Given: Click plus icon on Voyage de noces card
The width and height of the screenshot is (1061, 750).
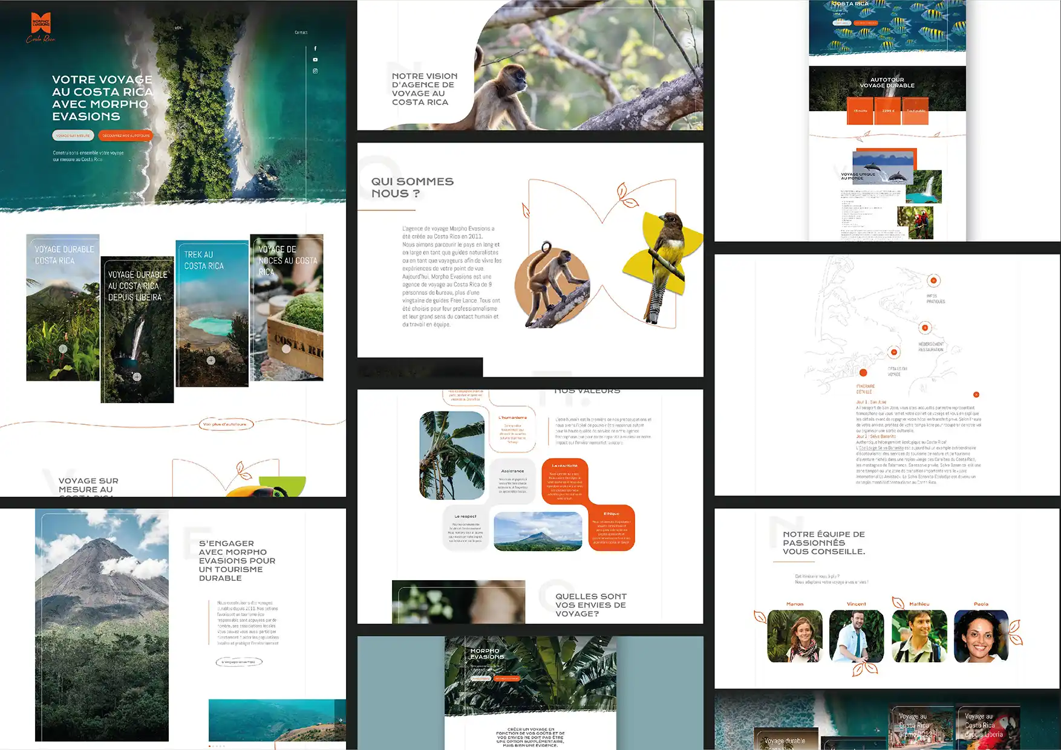Looking at the screenshot, I should tap(286, 349).
